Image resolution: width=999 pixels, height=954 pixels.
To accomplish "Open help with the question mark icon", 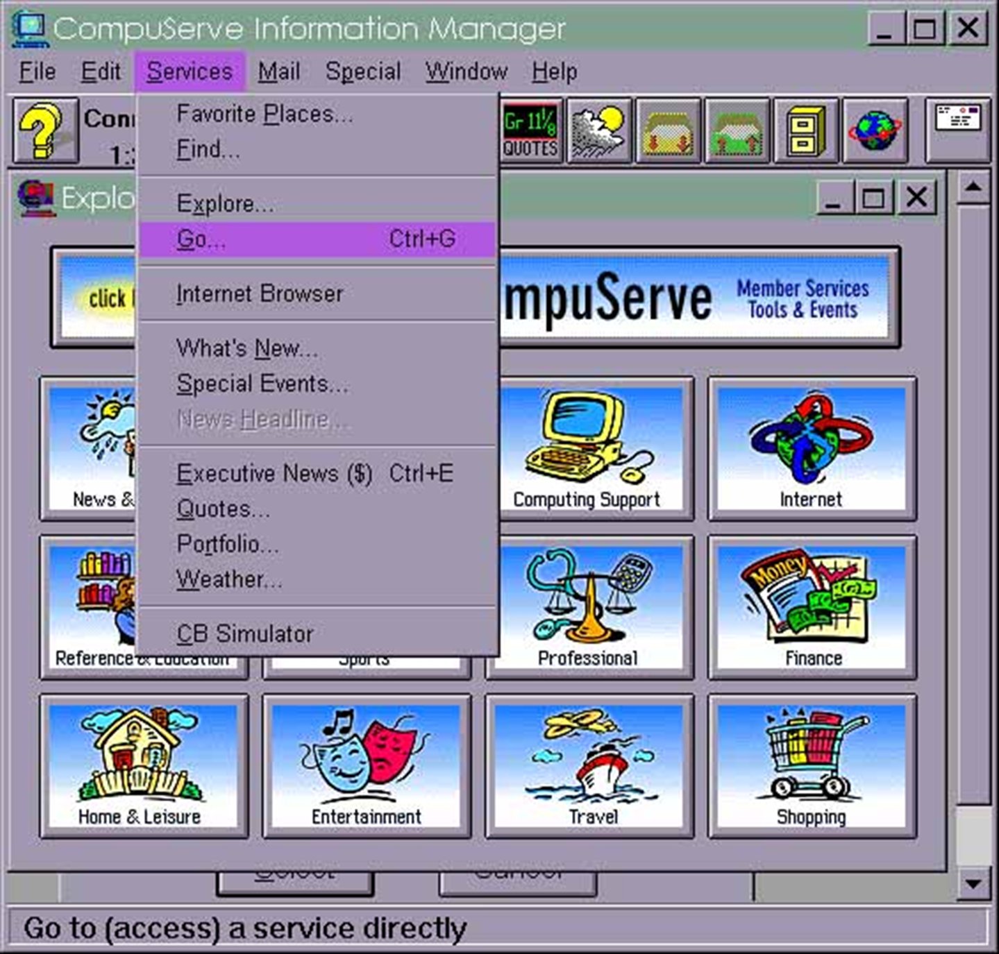I will pyautogui.click(x=43, y=130).
